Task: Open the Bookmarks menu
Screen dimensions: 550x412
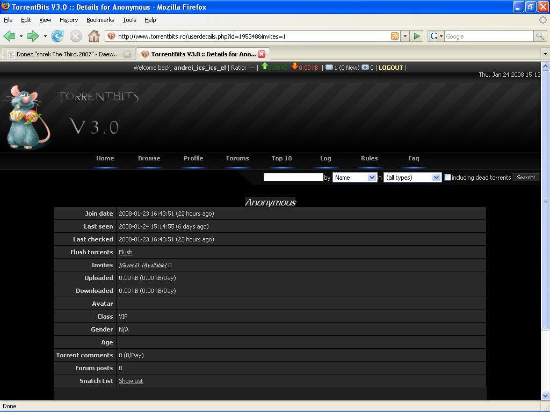Action: (100, 20)
